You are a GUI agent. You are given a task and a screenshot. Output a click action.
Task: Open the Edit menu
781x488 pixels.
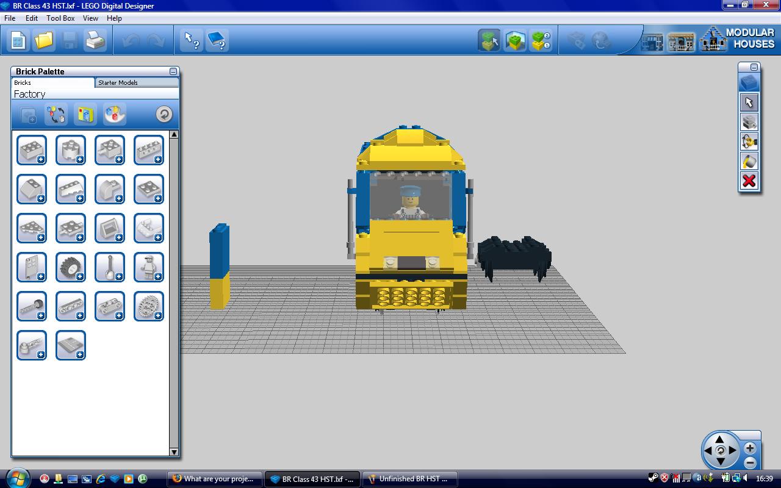point(31,18)
